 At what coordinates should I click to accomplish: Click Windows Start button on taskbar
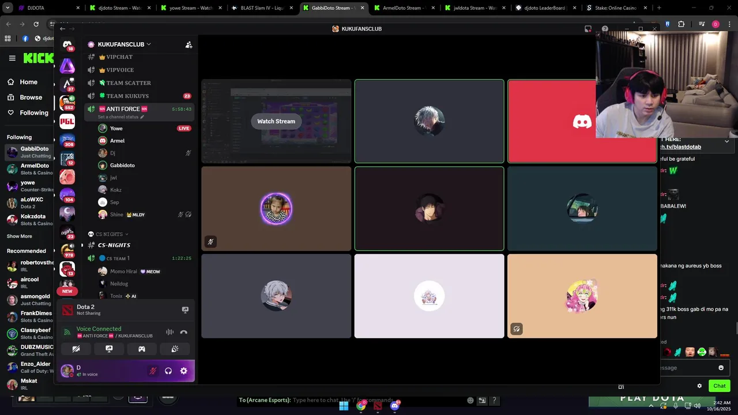[x=344, y=406]
